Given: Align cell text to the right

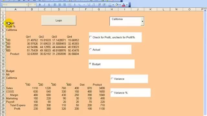Looking at the screenshot, I should click(x=64, y=5).
